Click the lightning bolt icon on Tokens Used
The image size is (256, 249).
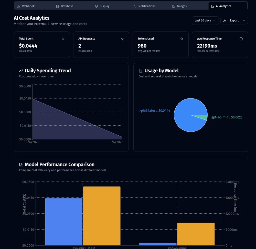point(182,39)
